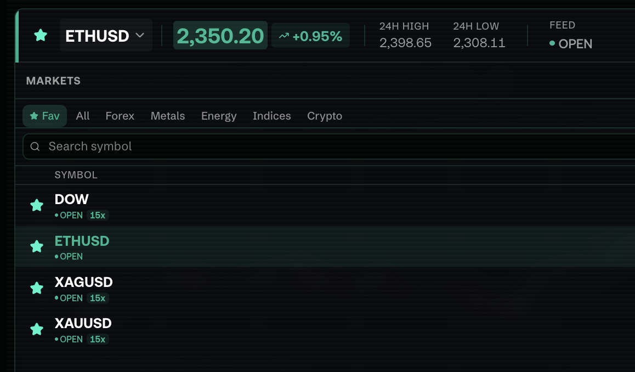Expand the chevron next to ETHUSD
The image size is (635, 372).
pos(140,35)
